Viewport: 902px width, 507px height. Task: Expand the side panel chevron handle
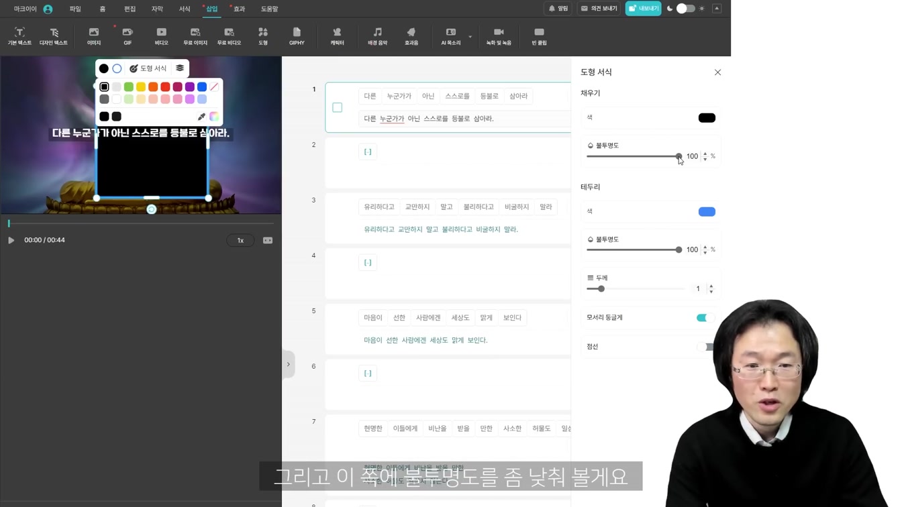289,364
